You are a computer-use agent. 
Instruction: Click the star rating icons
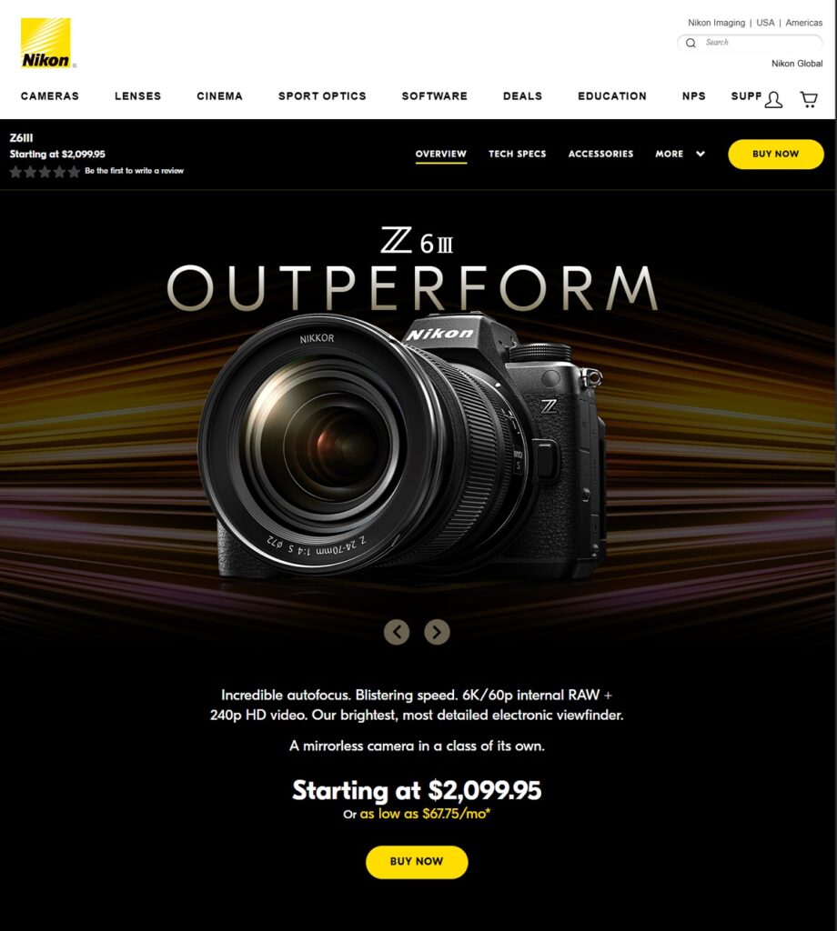tap(45, 172)
